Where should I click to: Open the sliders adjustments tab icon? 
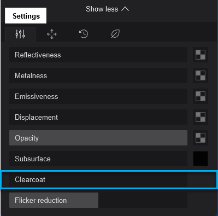[20, 34]
